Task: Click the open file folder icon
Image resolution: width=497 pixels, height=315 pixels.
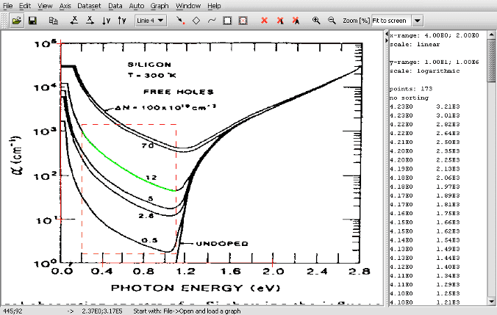Action: point(16,21)
